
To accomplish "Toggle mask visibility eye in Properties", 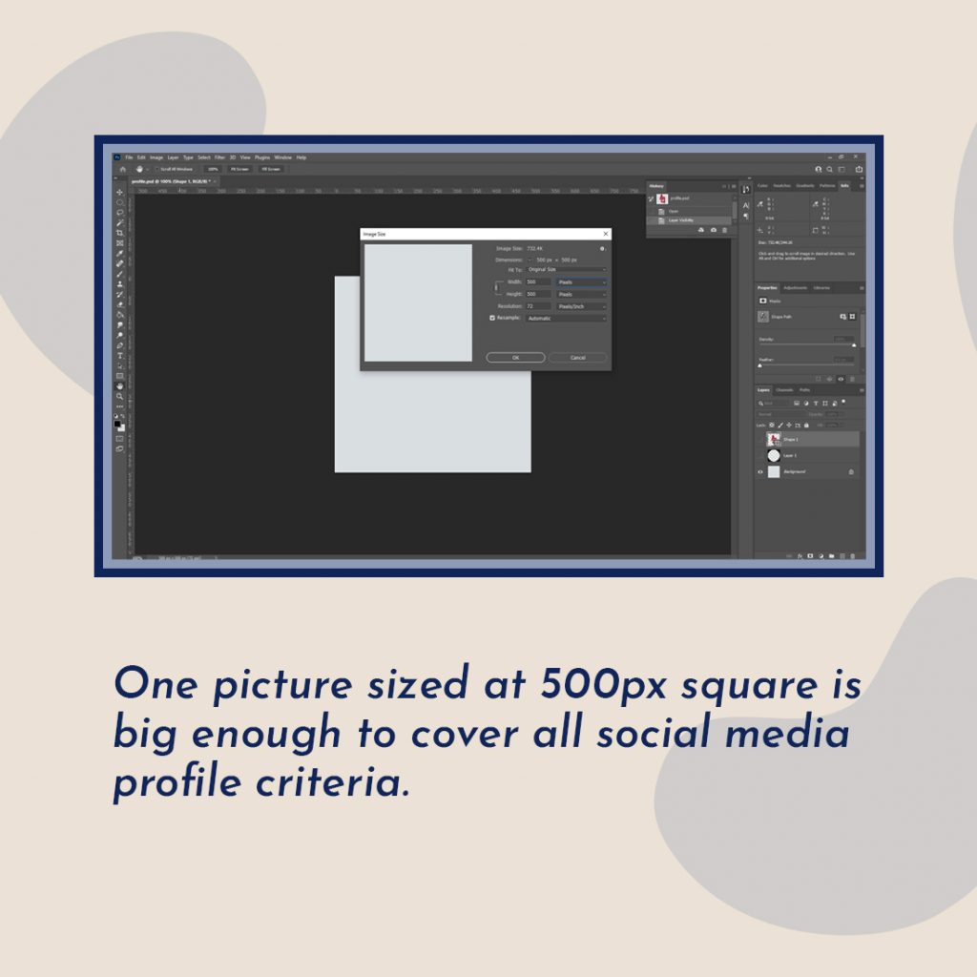I will coord(841,379).
